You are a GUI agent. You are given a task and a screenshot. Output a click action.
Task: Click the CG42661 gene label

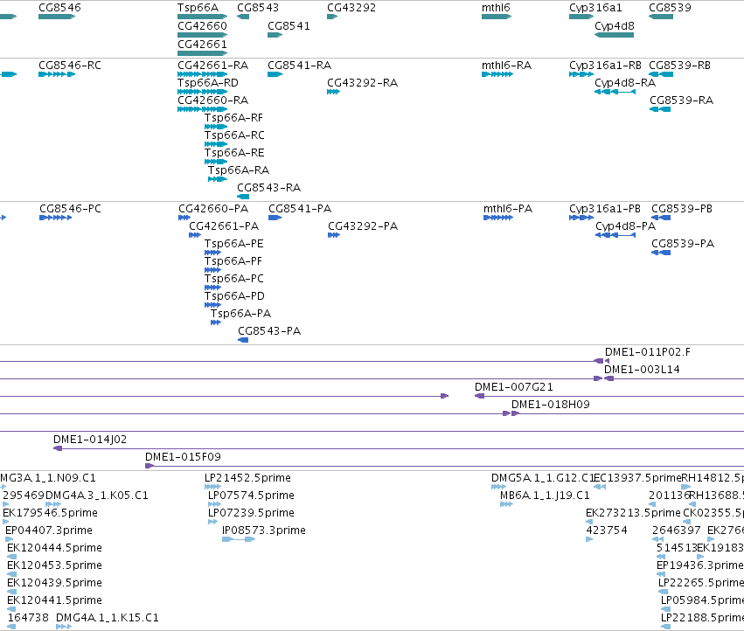coord(202,44)
